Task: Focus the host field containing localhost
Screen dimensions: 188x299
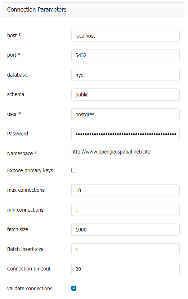Action: pos(125,35)
